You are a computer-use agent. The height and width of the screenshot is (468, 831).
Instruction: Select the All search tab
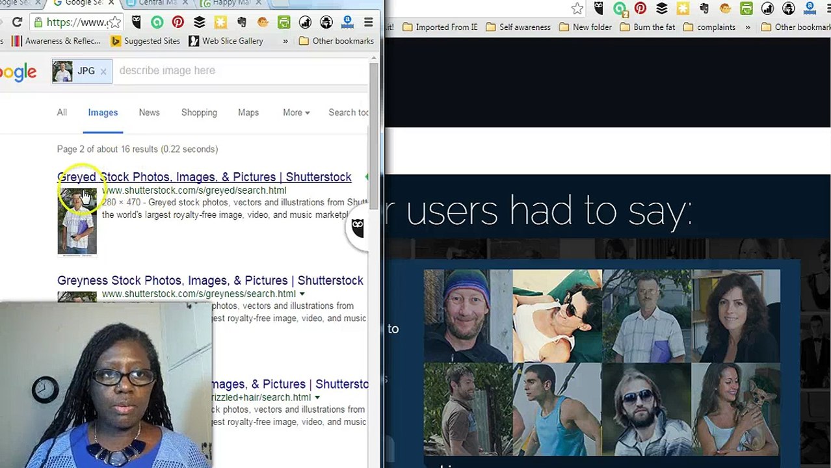pos(62,112)
